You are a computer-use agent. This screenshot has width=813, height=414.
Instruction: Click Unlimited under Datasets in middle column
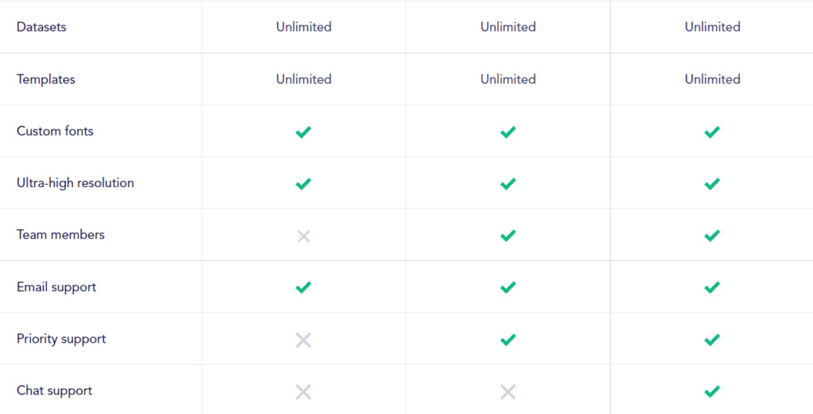[508, 27]
